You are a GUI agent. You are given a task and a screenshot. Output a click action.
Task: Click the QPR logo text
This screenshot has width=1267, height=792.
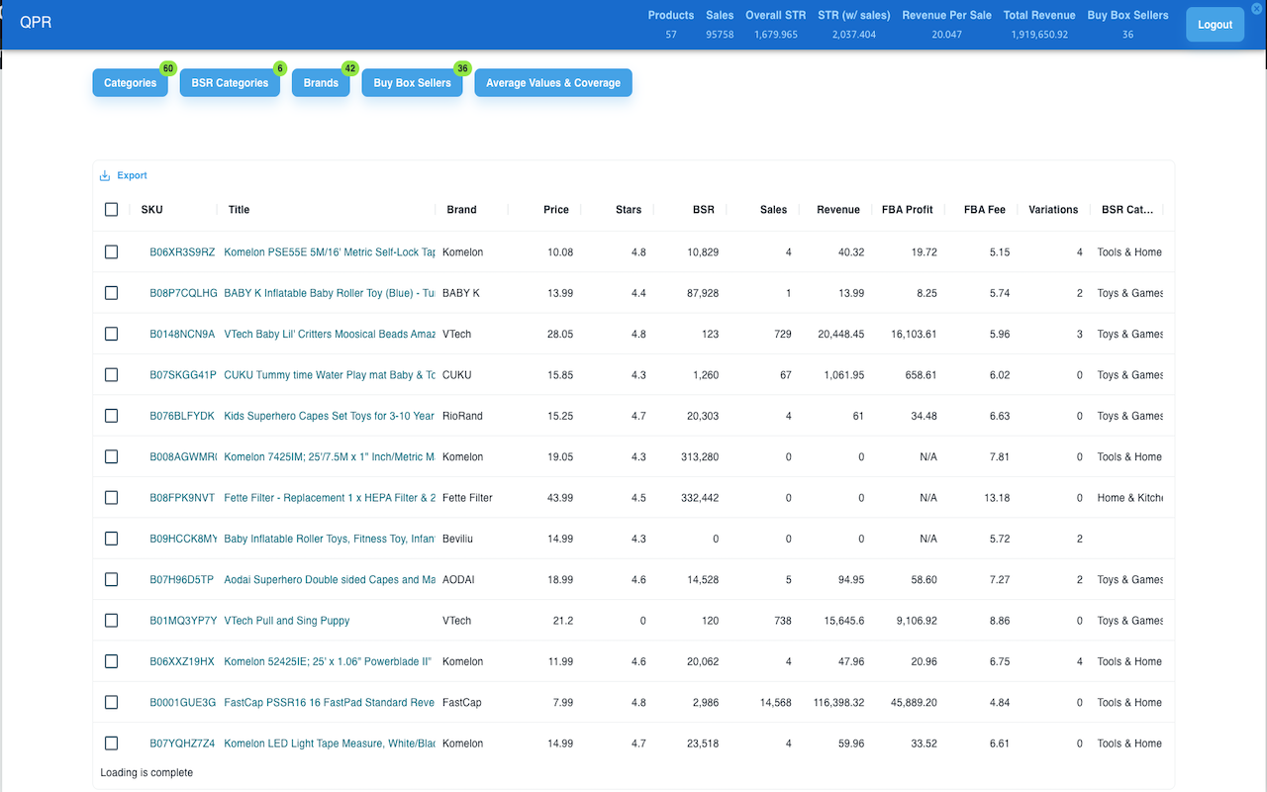36,23
